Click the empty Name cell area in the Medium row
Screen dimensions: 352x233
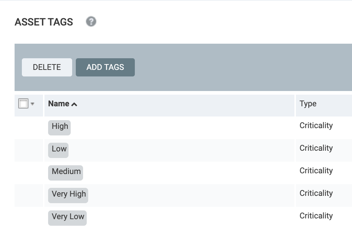(182, 171)
